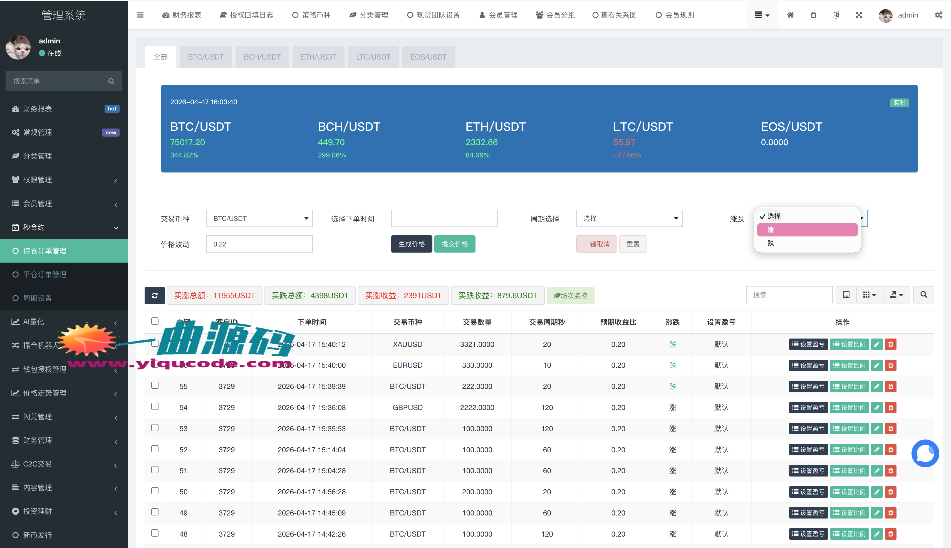This screenshot has height=548, width=951.
Task: Select the translate/language icon in the top bar
Action: click(x=836, y=15)
